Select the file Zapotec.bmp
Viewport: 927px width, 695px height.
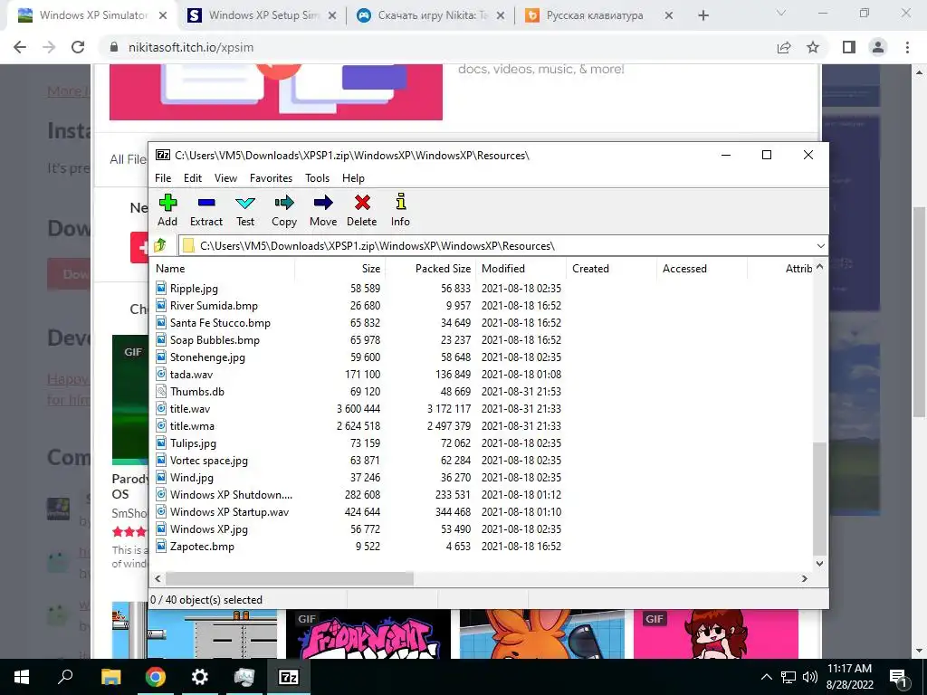202,546
